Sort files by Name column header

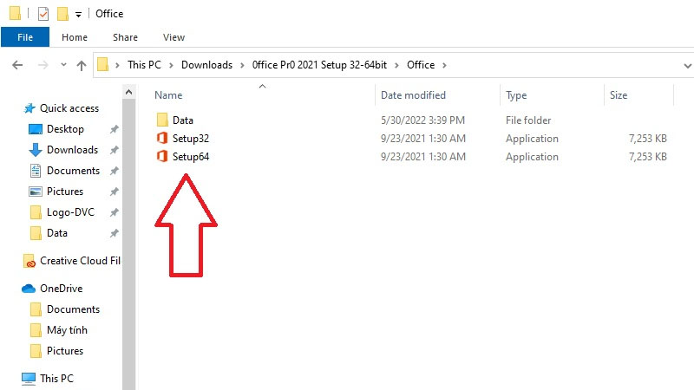[x=168, y=95]
